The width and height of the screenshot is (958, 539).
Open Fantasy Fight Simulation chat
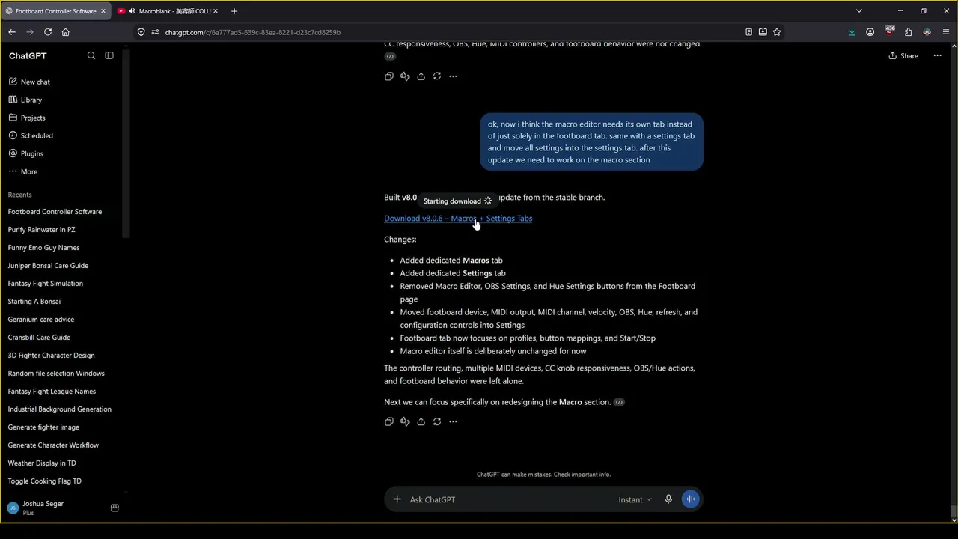click(x=45, y=284)
